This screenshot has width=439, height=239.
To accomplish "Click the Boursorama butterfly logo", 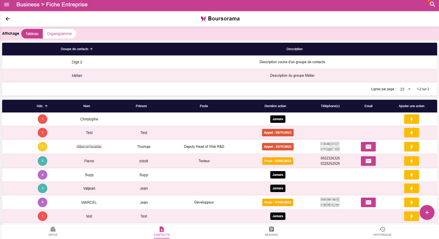I will click(x=203, y=19).
